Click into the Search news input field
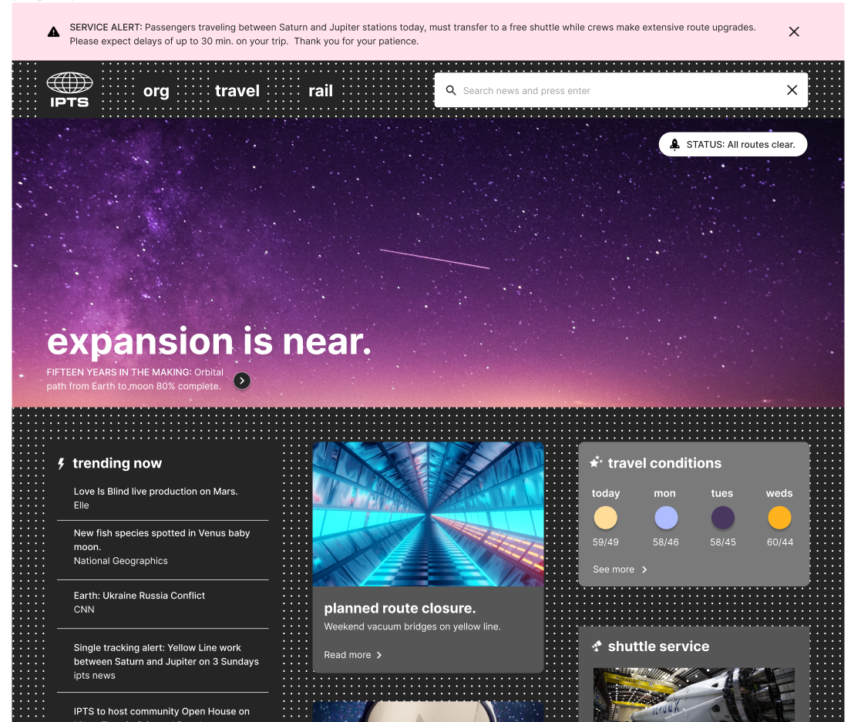Image resolution: width=861 pixels, height=722 pixels. (x=621, y=90)
